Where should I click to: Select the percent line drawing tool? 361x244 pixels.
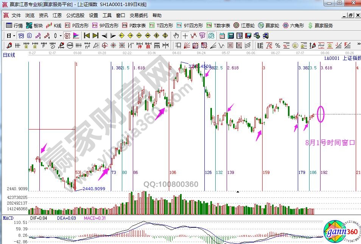277,46
